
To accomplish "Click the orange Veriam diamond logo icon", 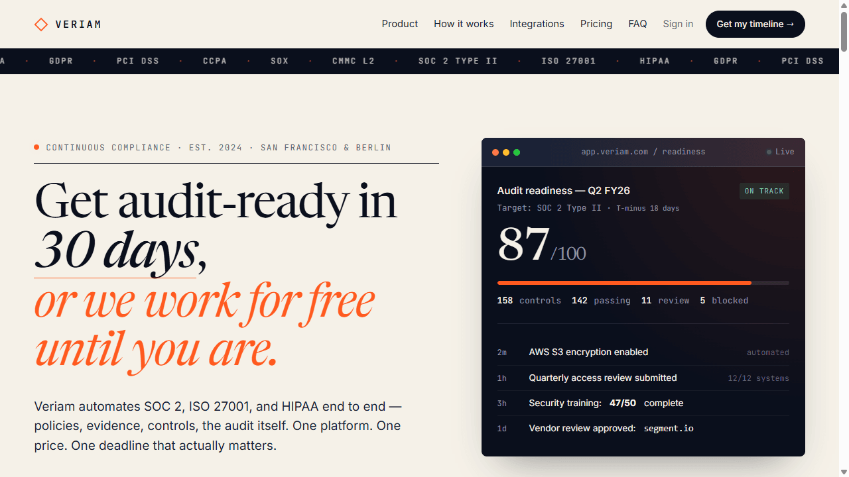I will pyautogui.click(x=41, y=25).
